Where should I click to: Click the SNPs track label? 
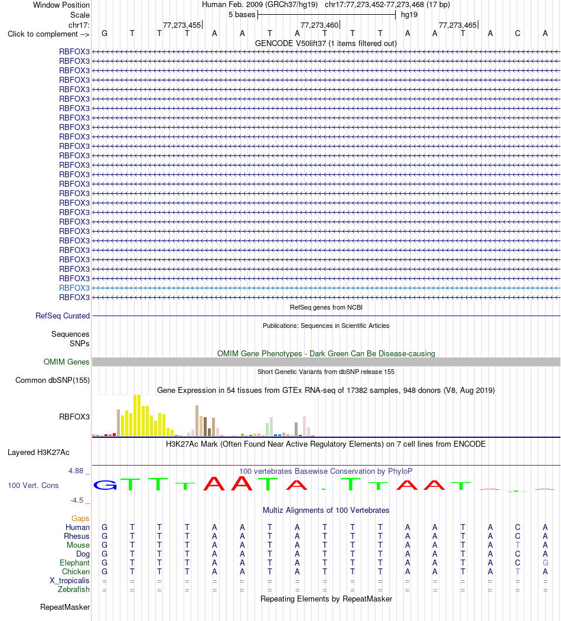click(x=80, y=343)
